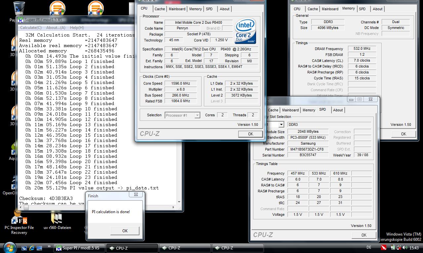423x253 pixels.
Task: Click OK in the CPU tab window
Action: [250, 134]
